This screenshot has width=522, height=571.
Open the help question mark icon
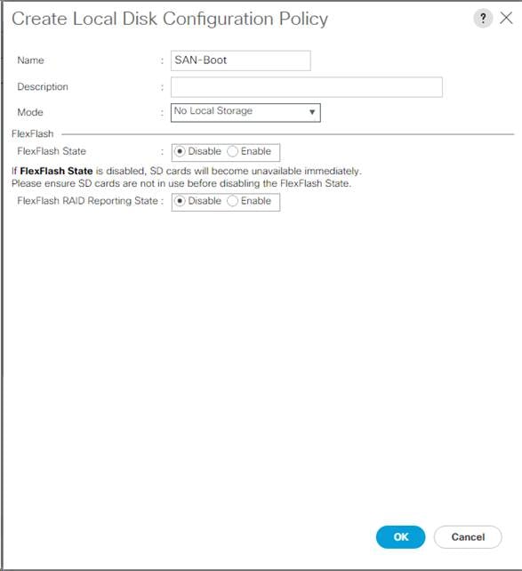[483, 18]
